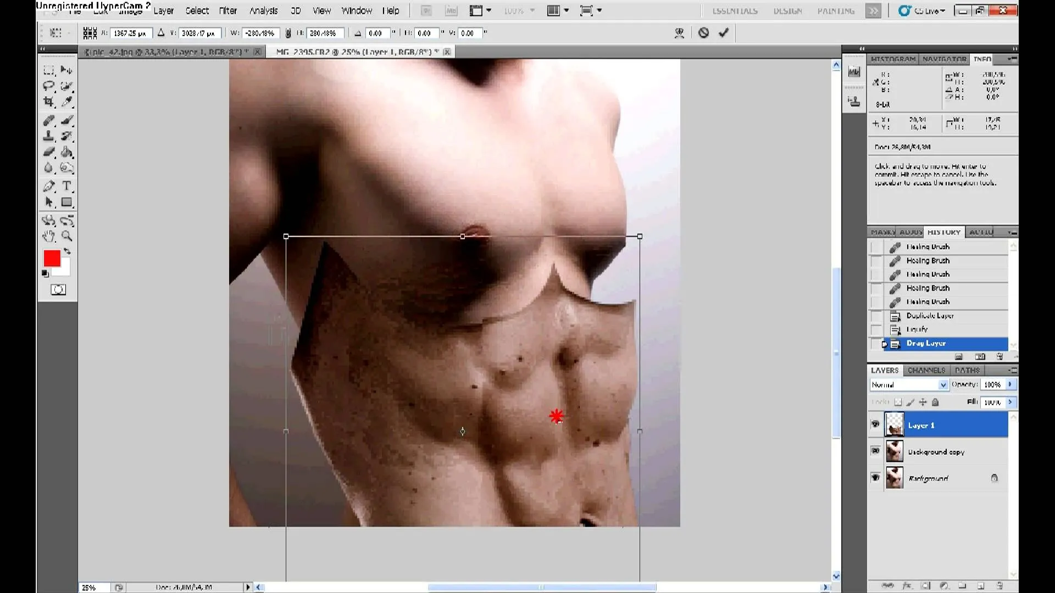
Task: Toggle relative positioning for reference point
Action: pos(161,33)
